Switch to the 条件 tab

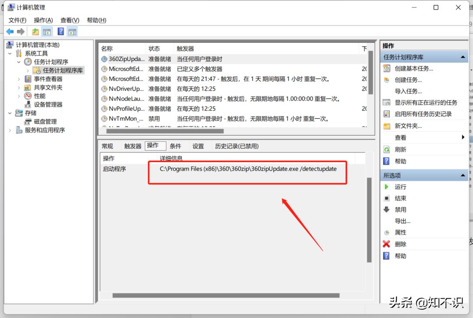[x=175, y=146]
